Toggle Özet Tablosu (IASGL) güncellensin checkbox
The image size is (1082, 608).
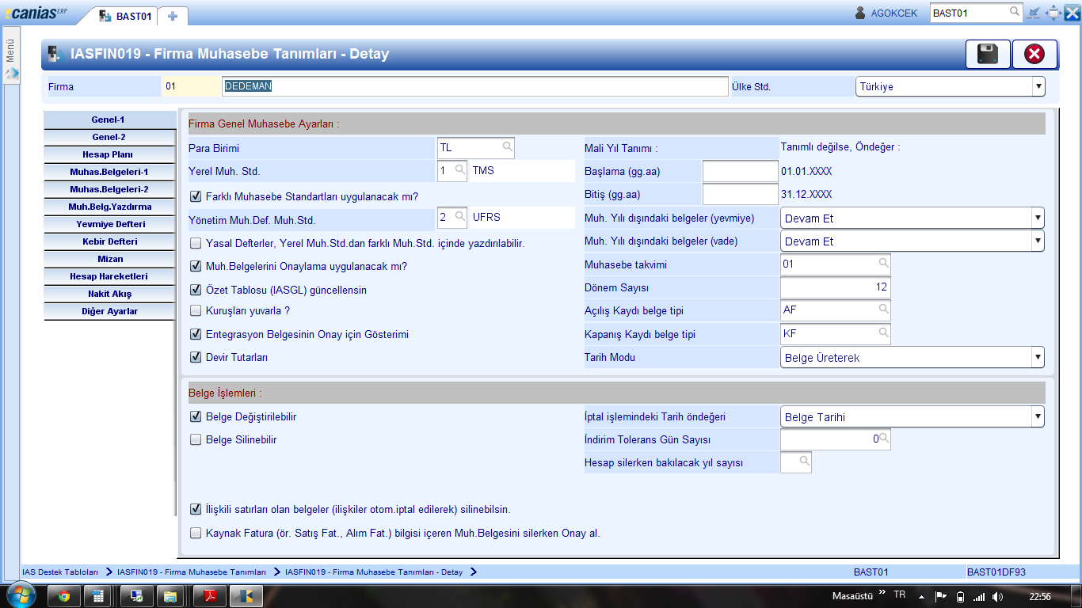coord(196,290)
